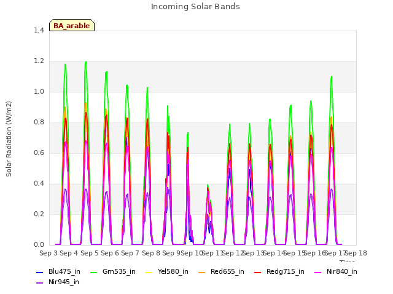
Task: Click the magenta Nir840_in legend color marker
Action: (x=318, y=272)
